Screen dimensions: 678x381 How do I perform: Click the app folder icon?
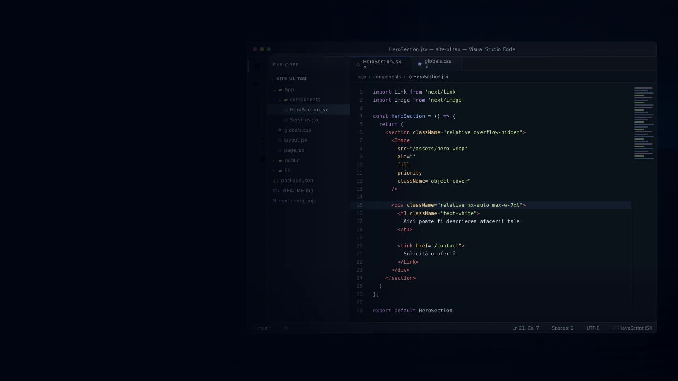click(280, 90)
